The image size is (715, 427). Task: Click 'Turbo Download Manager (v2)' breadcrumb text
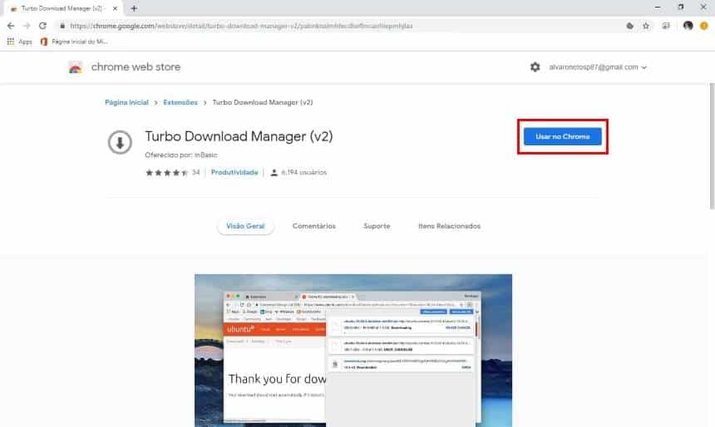point(263,102)
